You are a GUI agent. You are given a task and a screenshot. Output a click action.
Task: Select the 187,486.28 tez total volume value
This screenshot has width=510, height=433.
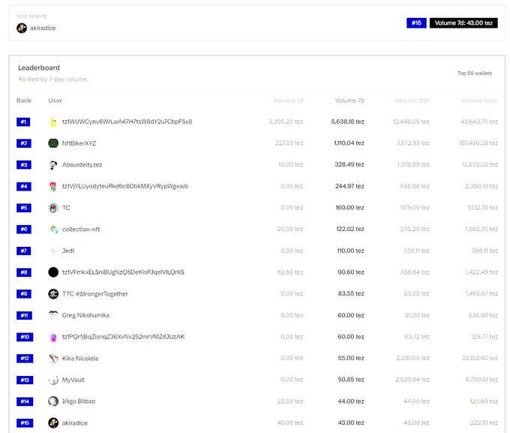click(478, 143)
